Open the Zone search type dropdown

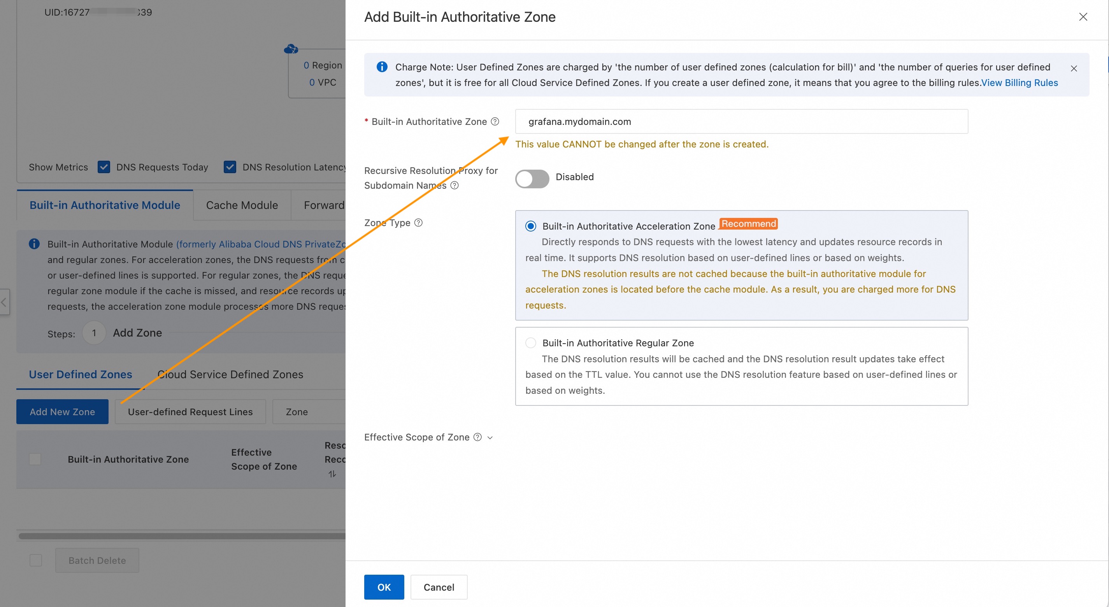point(308,412)
